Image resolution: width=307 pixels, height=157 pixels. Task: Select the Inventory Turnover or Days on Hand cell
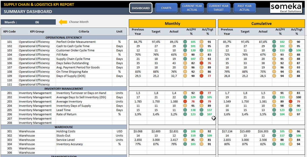pos(84,93)
